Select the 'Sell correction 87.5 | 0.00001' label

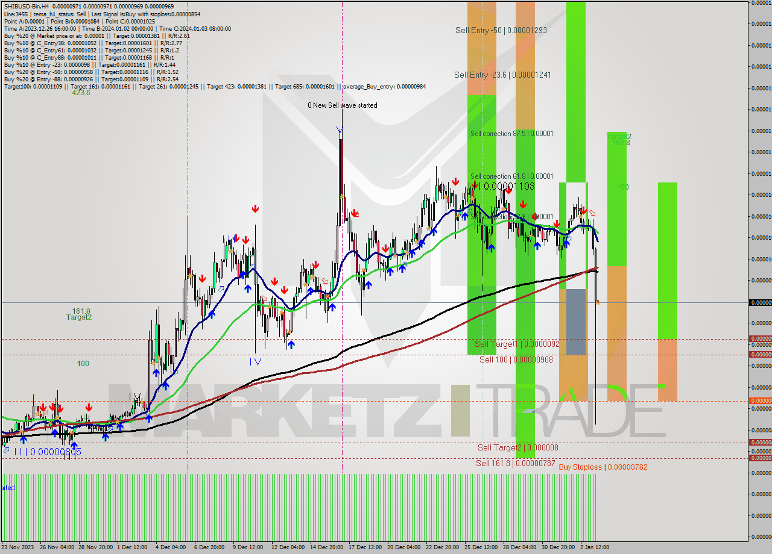[512, 134]
